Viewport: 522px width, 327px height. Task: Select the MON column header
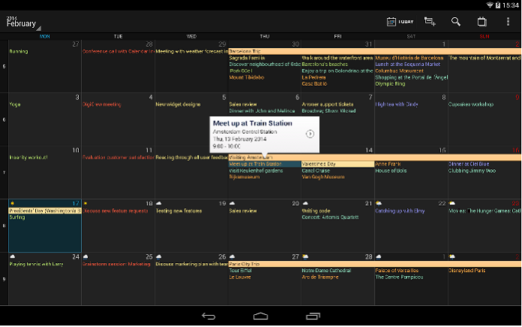tap(44, 36)
